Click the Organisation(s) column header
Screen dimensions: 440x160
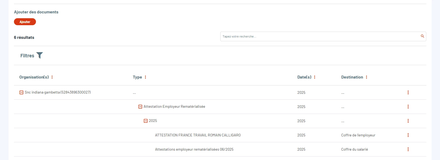34,77
